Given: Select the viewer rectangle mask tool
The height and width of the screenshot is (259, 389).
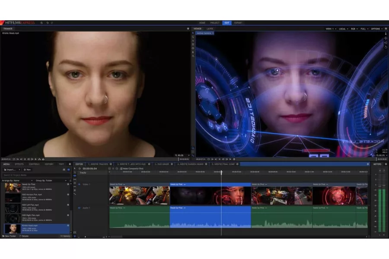Looking at the screenshot, I should pos(193,44).
